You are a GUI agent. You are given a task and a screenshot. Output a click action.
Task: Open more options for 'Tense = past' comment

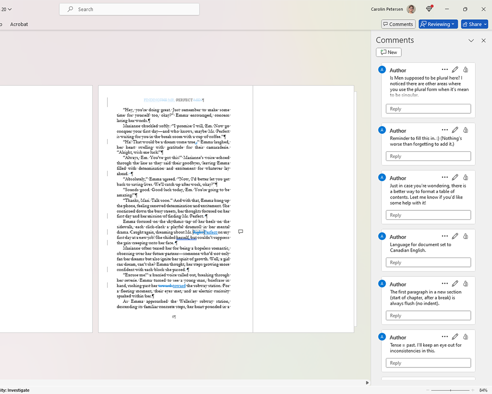click(x=445, y=336)
